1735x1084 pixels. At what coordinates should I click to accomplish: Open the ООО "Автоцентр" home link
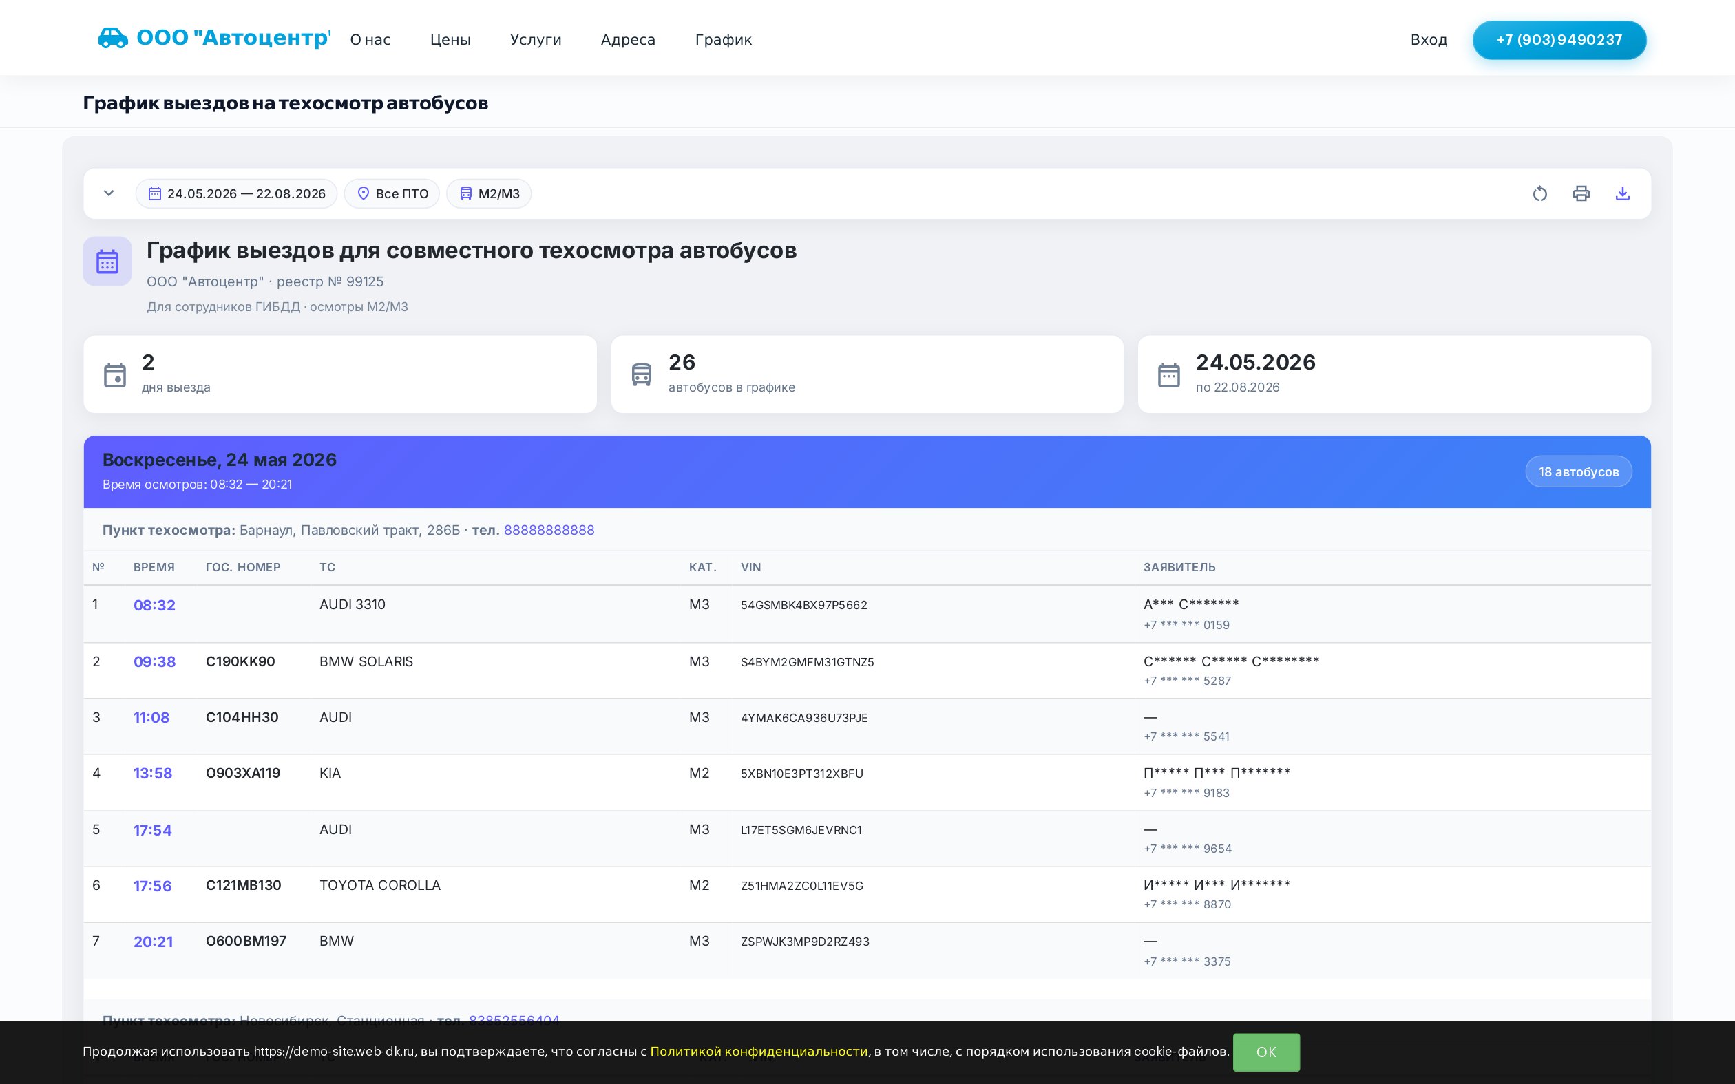214,38
